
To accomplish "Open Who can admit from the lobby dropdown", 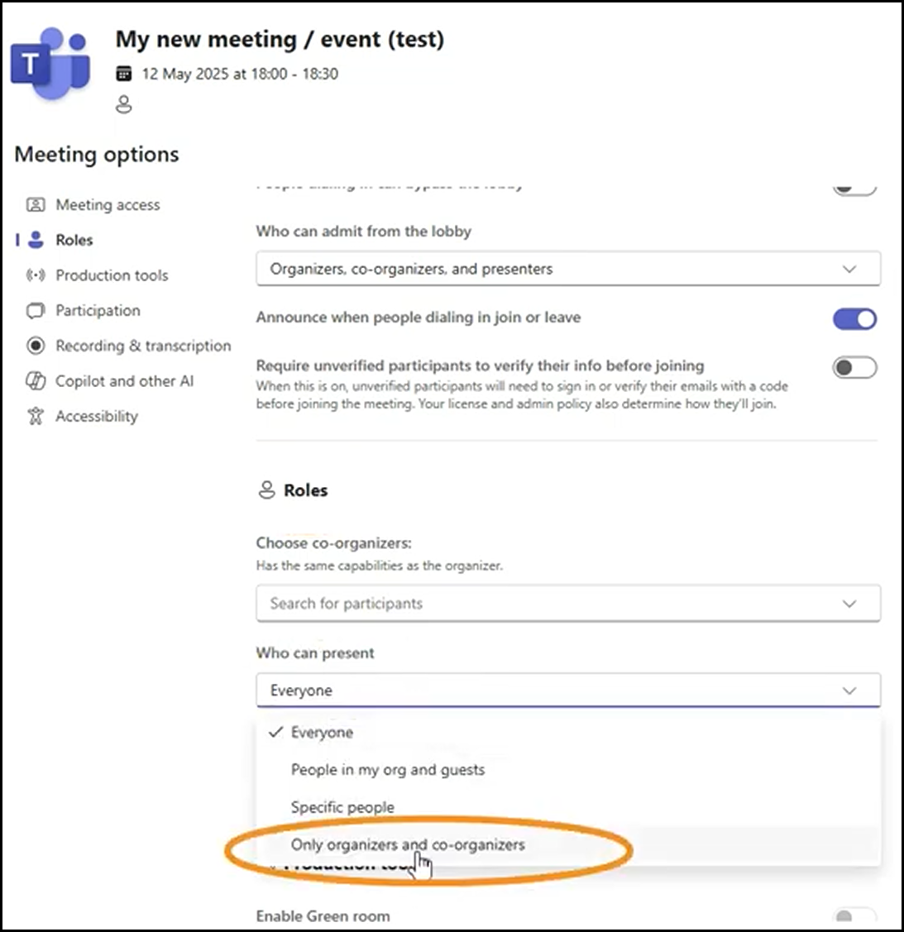I will [568, 269].
